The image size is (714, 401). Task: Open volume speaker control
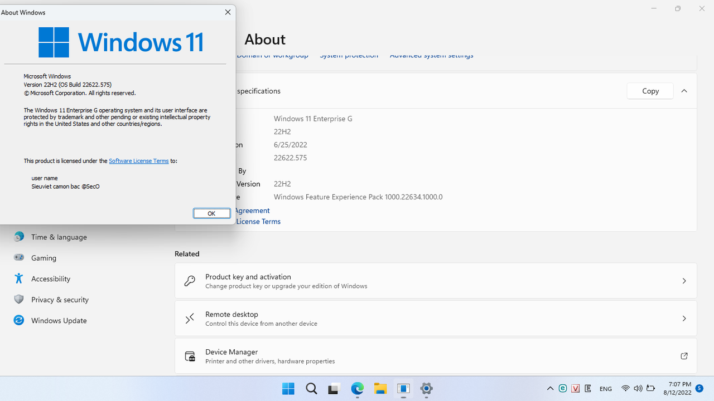click(638, 389)
